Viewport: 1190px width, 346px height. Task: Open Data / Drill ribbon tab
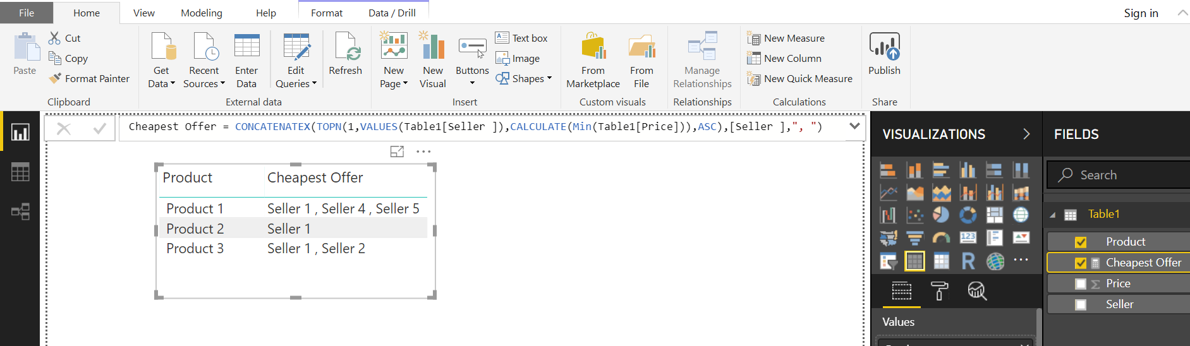(x=392, y=13)
